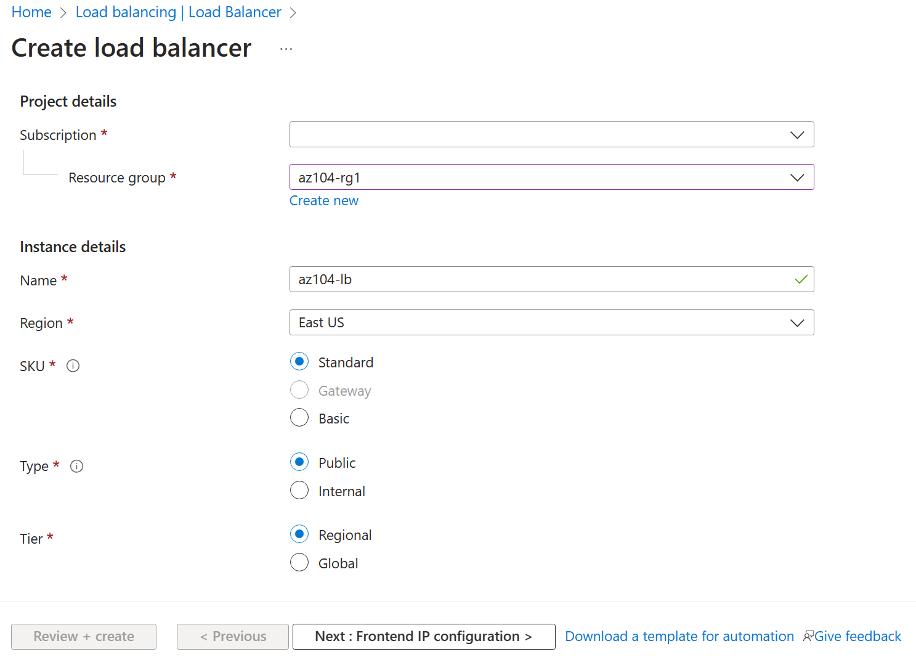Click the SKU info icon
The image size is (916, 662).
click(x=73, y=366)
